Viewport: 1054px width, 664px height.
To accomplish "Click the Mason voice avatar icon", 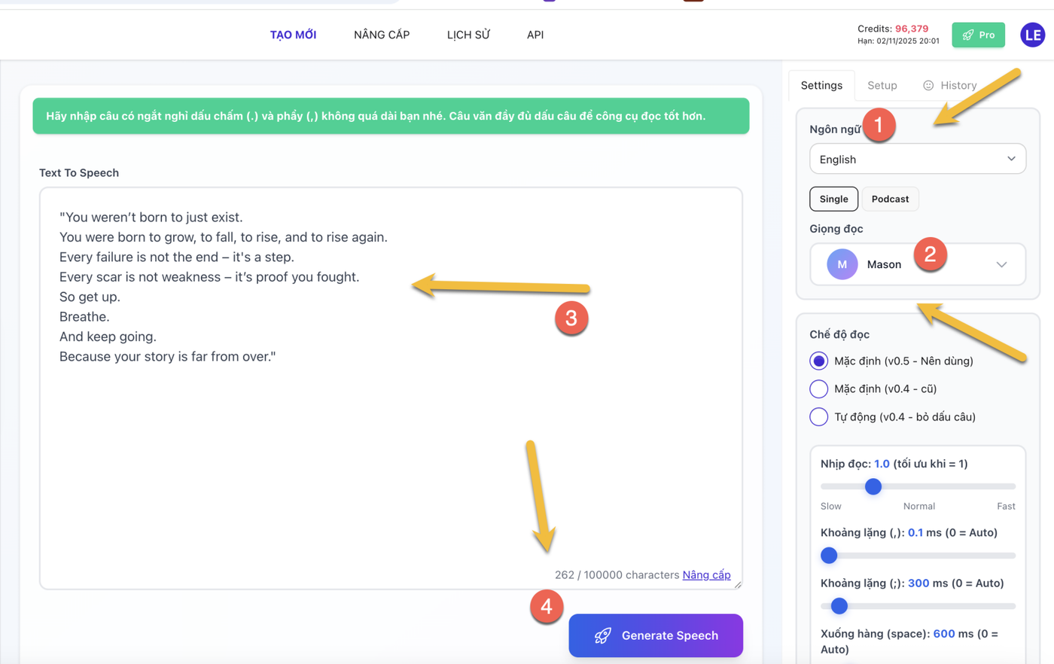I will point(842,264).
